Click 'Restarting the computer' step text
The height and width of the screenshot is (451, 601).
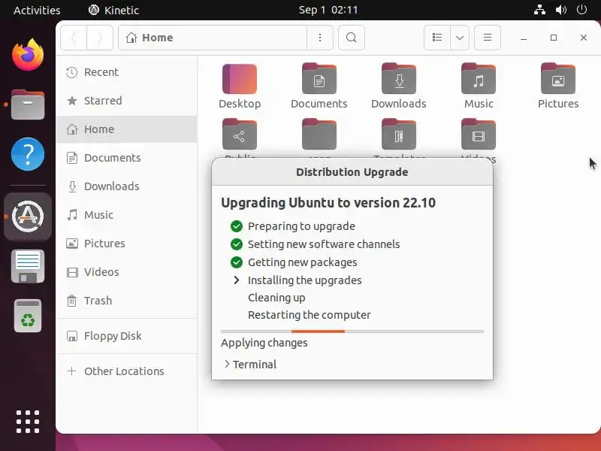pyautogui.click(x=310, y=315)
